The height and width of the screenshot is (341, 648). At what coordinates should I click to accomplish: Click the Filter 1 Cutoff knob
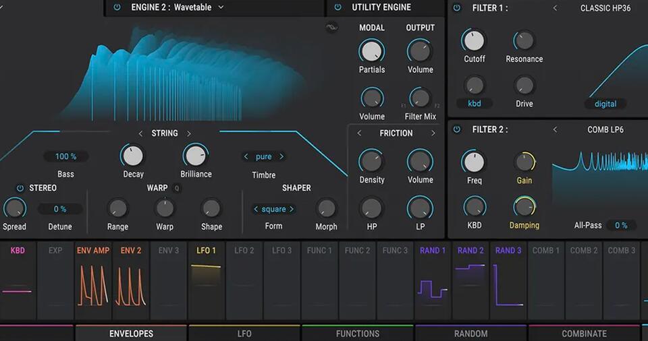point(474,40)
